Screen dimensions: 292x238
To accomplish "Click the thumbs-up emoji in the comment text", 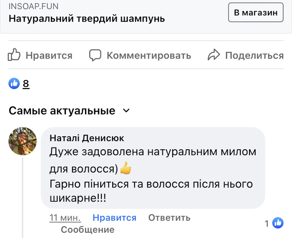I will coord(125,168).
